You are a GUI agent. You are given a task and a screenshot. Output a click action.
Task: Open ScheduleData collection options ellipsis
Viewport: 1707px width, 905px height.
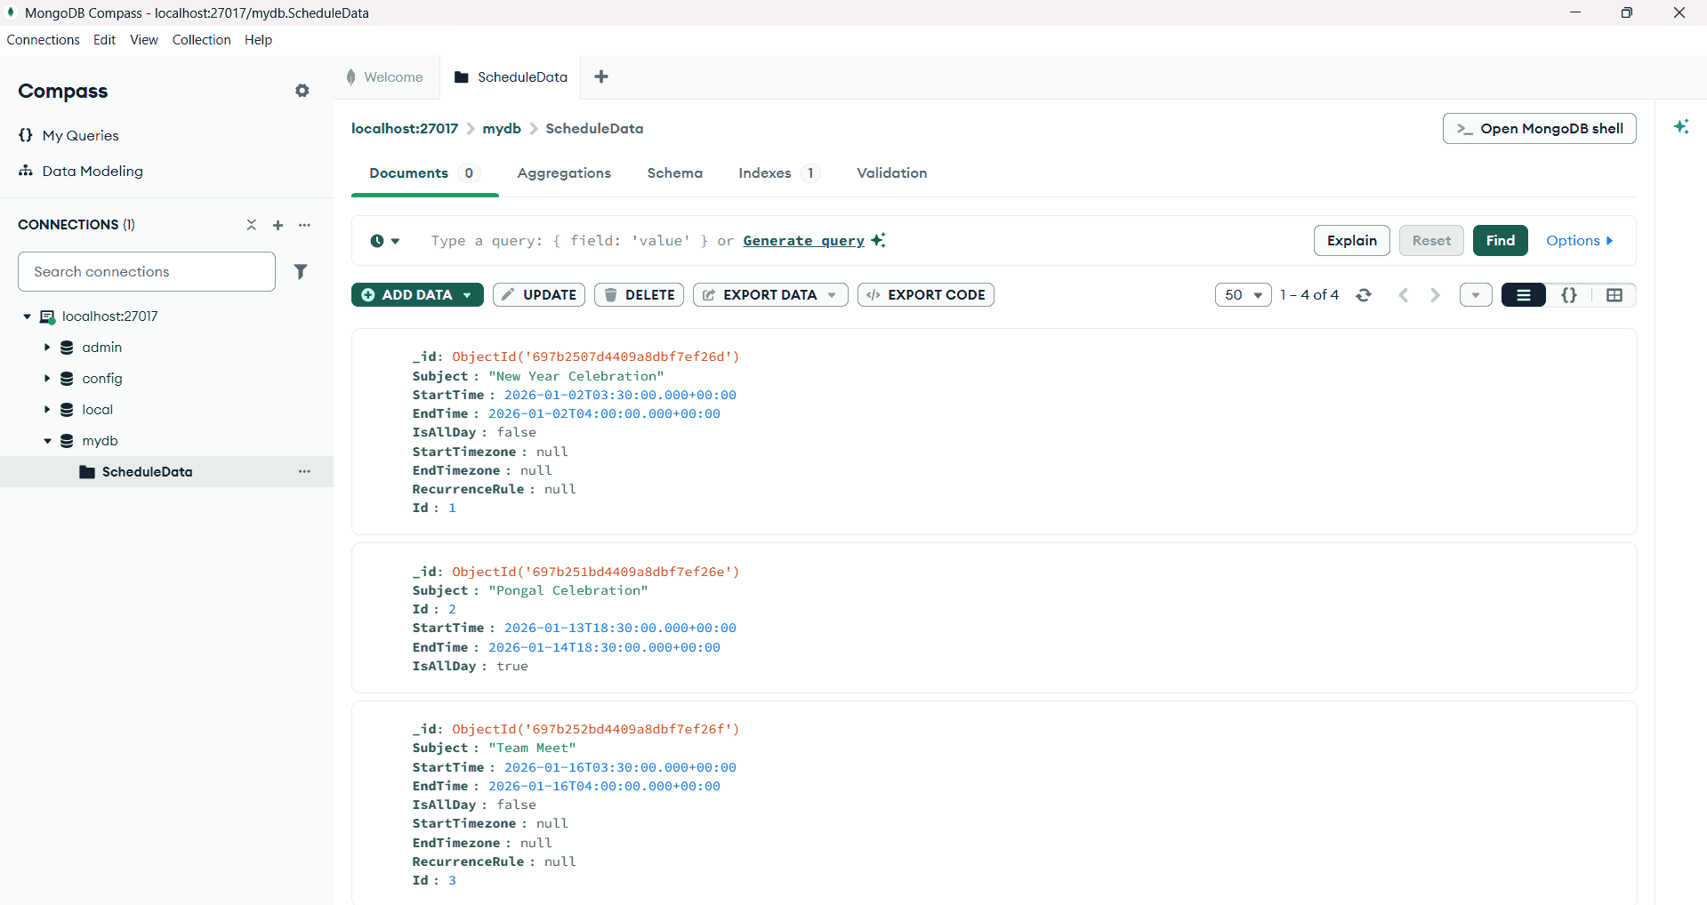(x=304, y=471)
